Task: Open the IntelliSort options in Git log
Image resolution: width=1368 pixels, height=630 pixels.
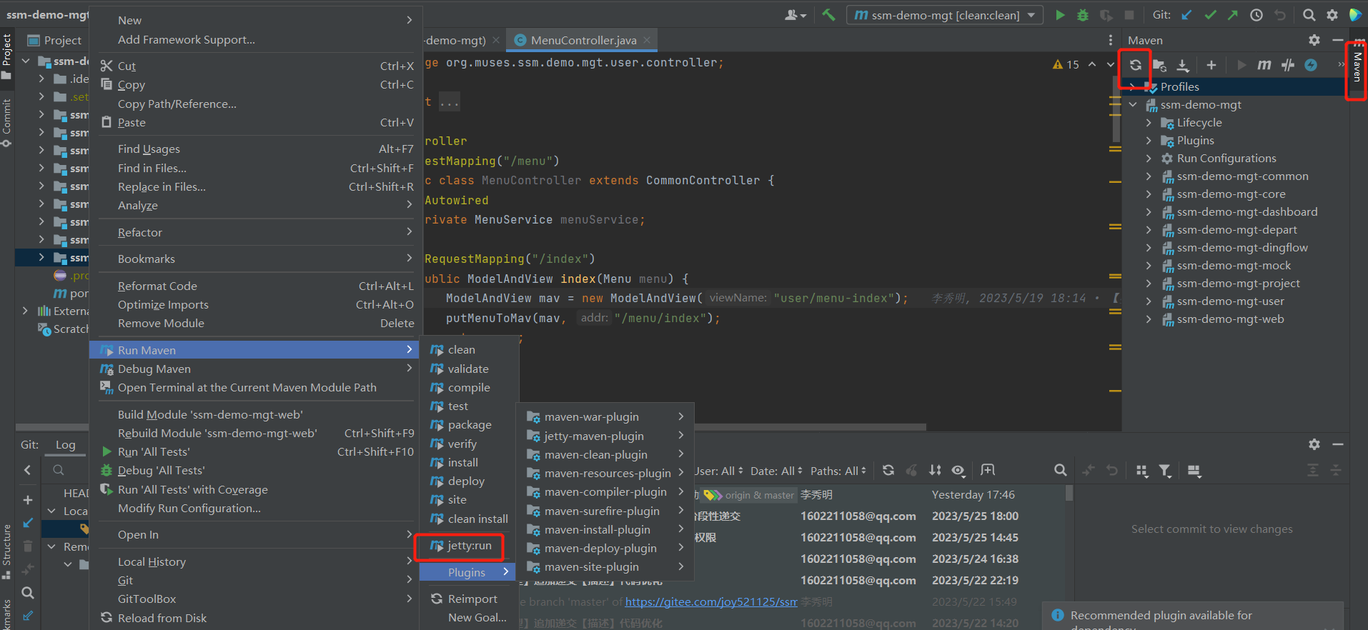Action: pos(935,470)
